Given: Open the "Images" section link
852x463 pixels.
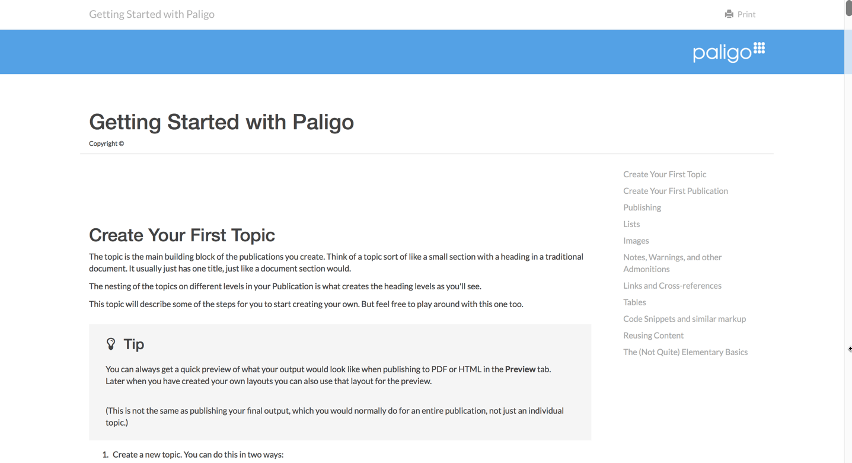Looking at the screenshot, I should [x=636, y=241].
